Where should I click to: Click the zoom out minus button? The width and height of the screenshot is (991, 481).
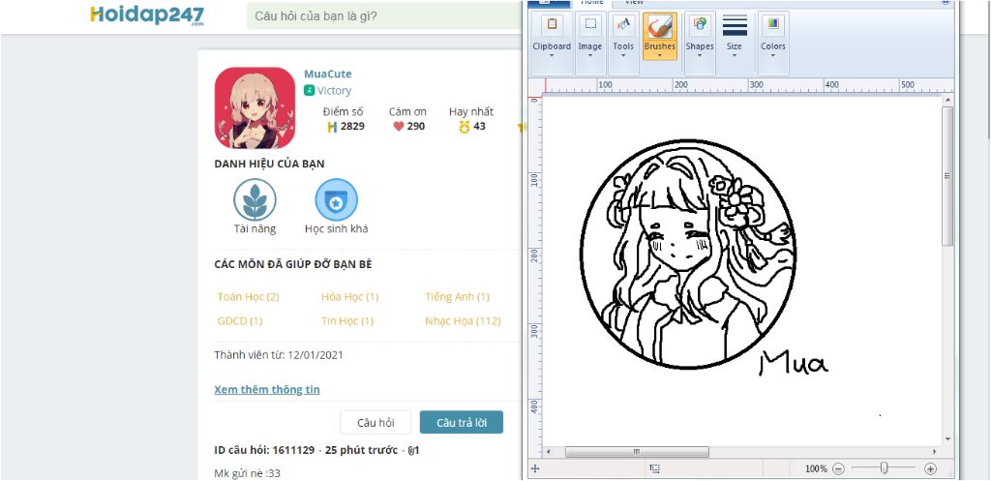coord(838,469)
